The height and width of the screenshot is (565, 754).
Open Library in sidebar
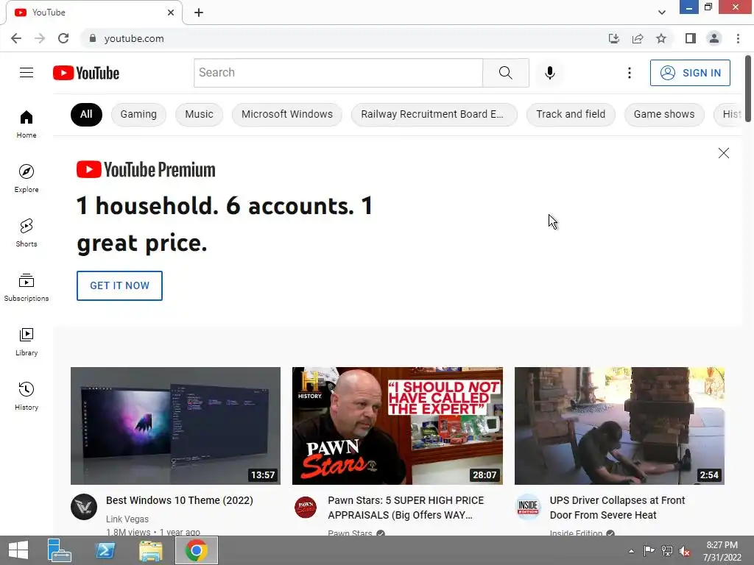point(27,341)
